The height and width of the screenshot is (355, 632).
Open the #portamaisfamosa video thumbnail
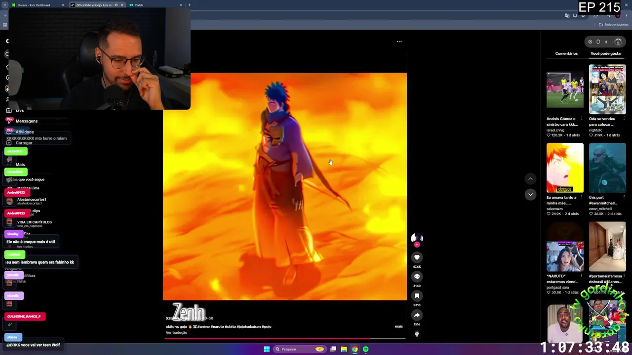[x=607, y=247]
